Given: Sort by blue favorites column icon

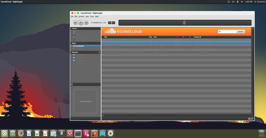Looking at the screenshot, I should [x=190, y=37].
